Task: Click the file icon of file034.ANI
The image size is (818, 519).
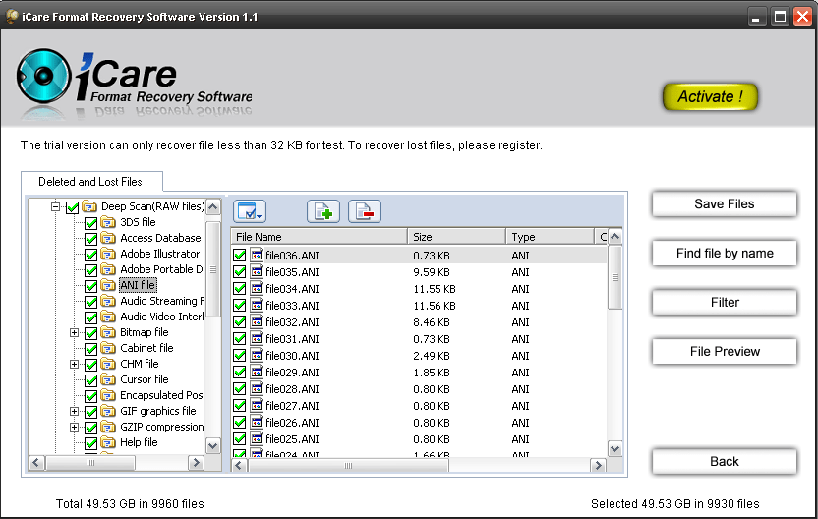Action: click(257, 288)
